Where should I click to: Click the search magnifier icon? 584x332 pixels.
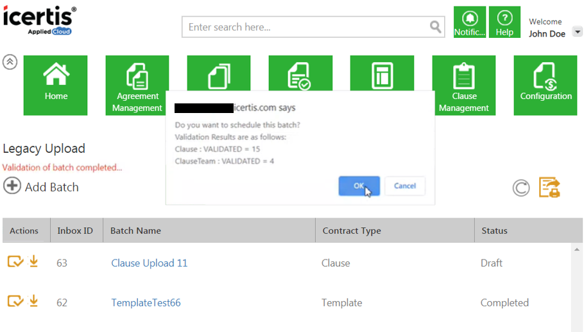click(435, 27)
